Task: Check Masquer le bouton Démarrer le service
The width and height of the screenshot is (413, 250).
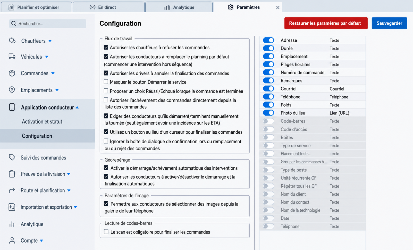Action: (x=106, y=82)
